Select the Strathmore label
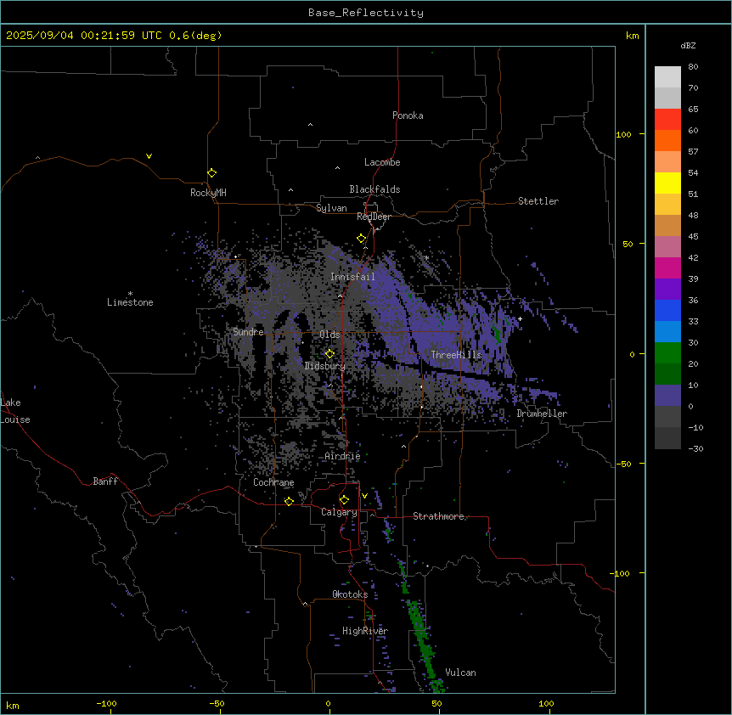The height and width of the screenshot is (715, 732). coord(438,516)
